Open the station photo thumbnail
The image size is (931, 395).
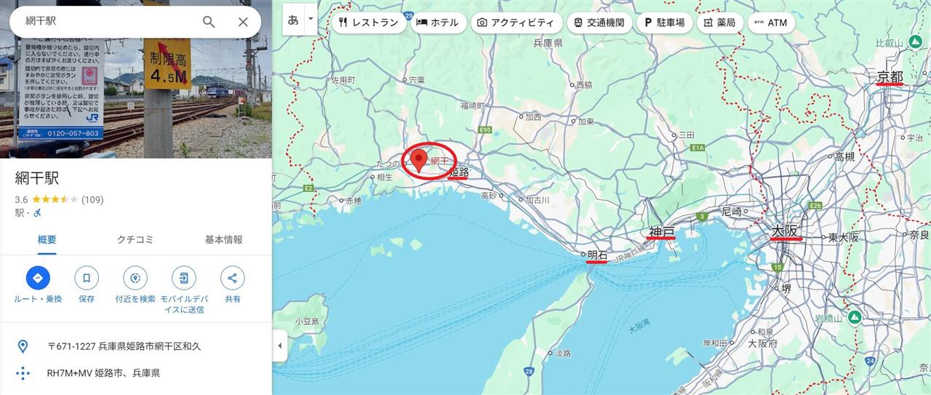click(136, 79)
